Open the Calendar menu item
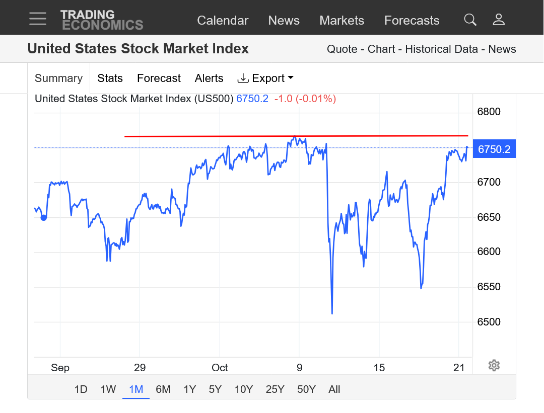 (223, 20)
